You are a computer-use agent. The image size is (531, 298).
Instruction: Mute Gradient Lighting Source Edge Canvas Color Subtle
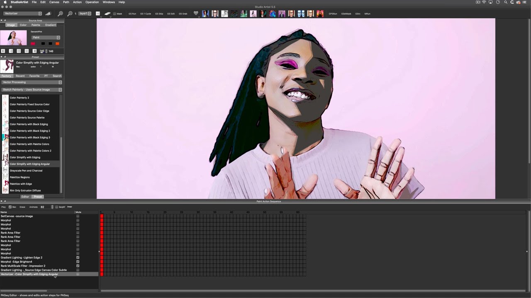point(78,270)
